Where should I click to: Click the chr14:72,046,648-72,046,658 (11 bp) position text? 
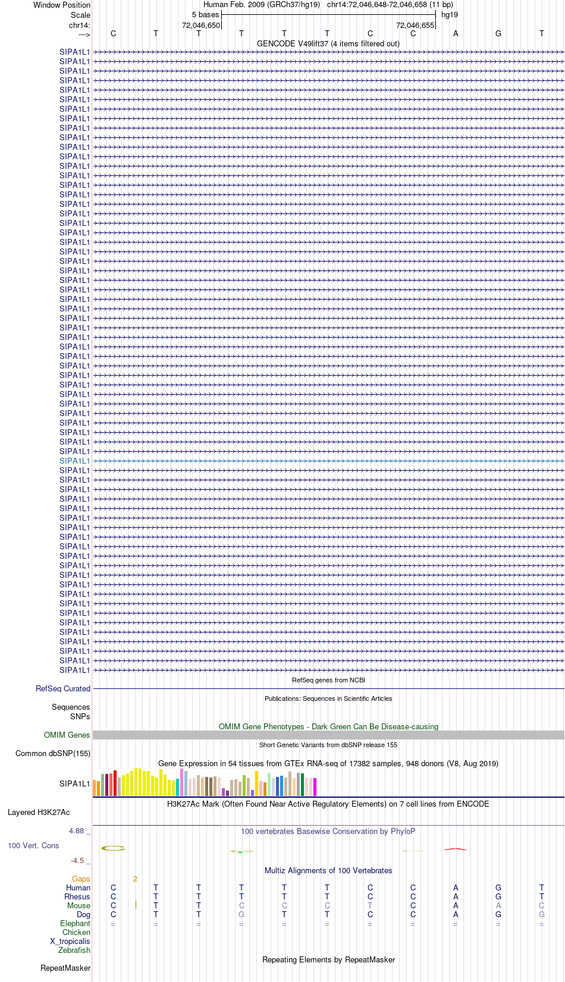[390, 5]
